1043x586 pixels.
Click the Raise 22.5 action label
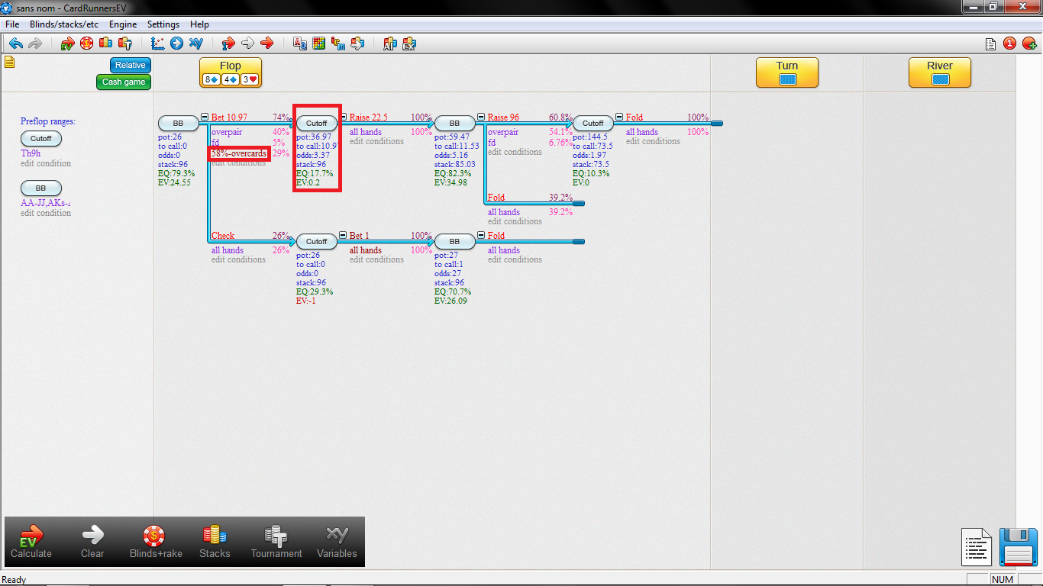369,118
